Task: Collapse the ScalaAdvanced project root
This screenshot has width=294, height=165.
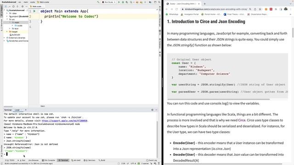Action: coord(5,10)
